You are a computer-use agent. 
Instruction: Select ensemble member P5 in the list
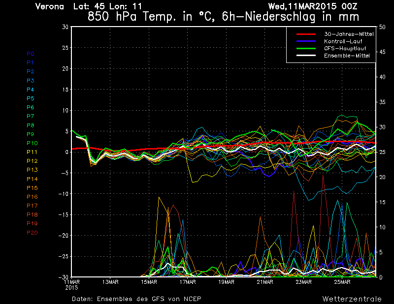coord(31,98)
